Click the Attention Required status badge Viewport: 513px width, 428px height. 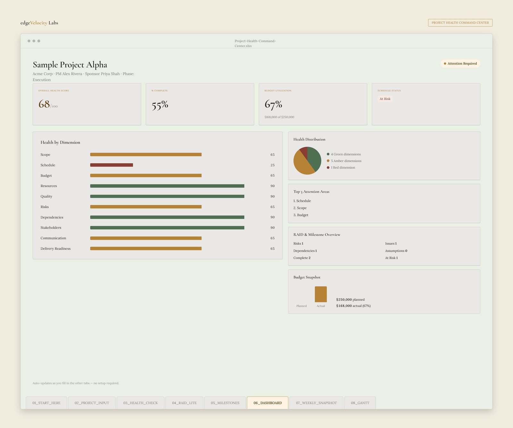click(460, 64)
